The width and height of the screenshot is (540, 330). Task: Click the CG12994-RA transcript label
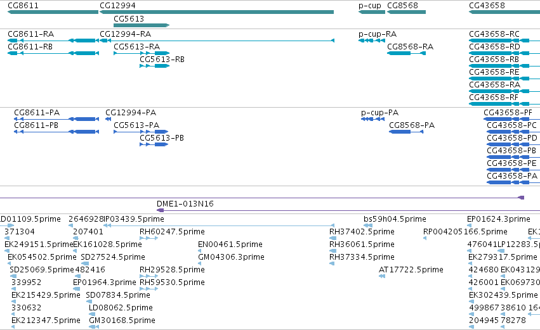tap(126, 34)
